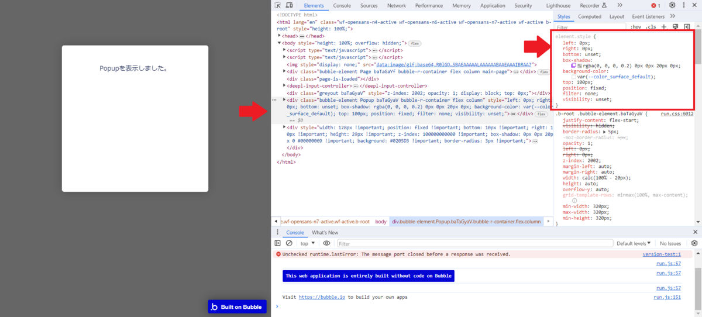Open DevTools settings gear in top bar
This screenshot has width=702, height=317.
click(x=672, y=5)
